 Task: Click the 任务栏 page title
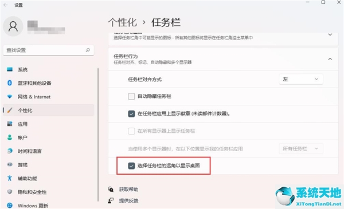coord(166,22)
